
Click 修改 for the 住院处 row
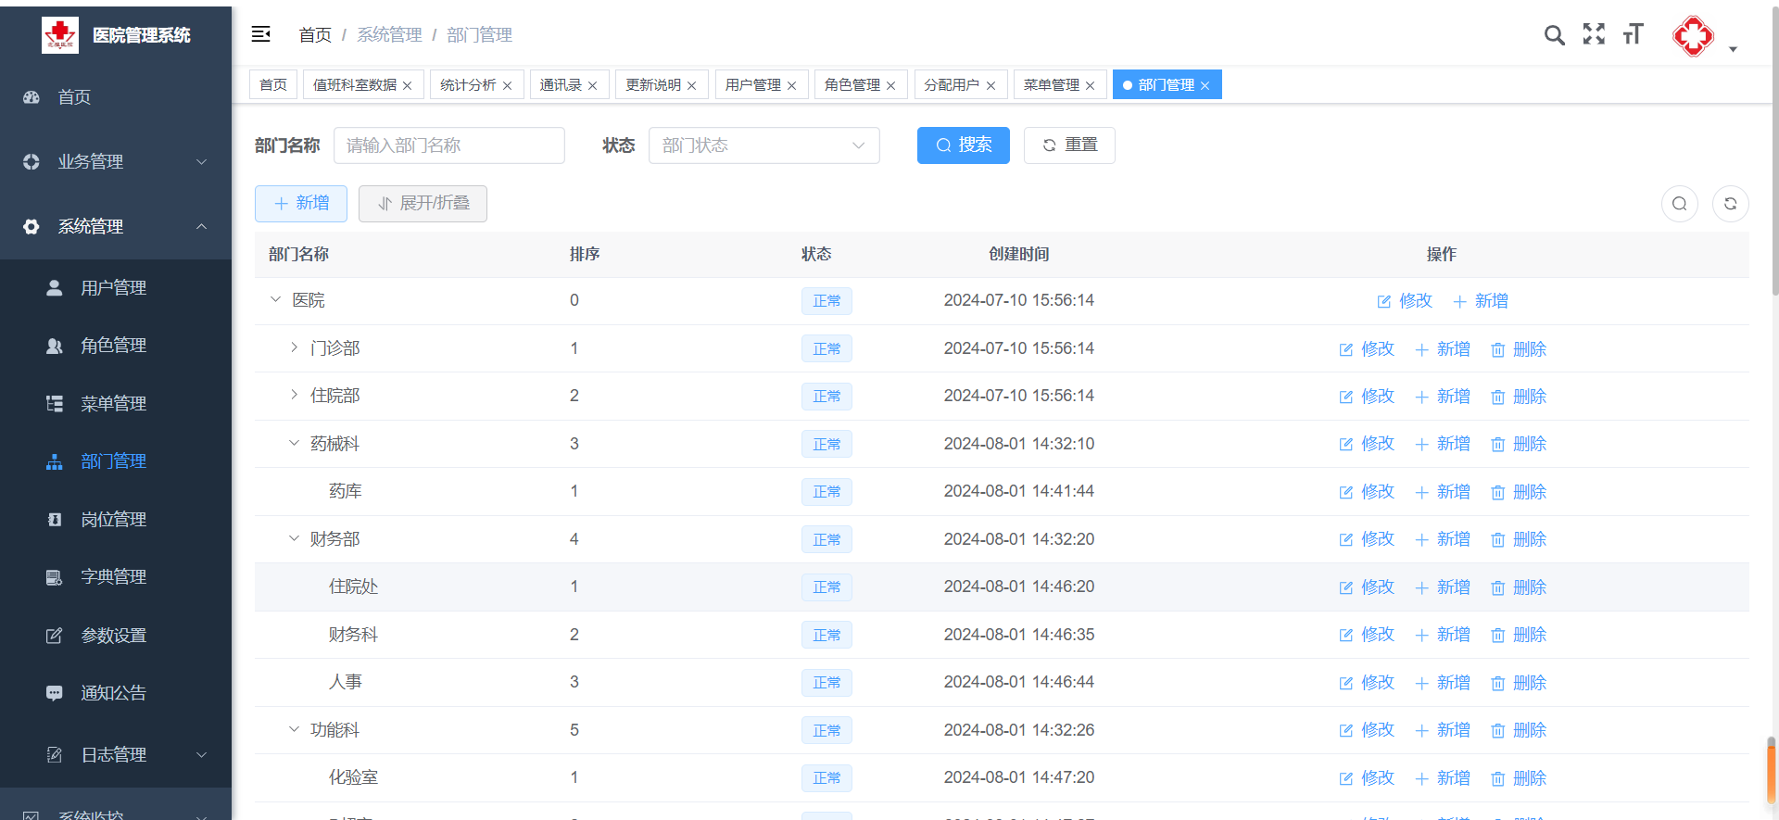(1367, 587)
